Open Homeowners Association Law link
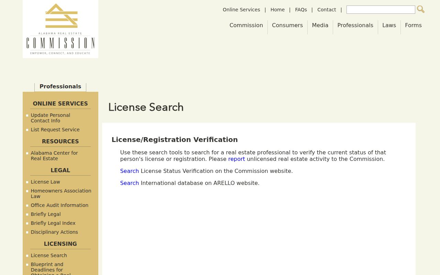 click(61, 194)
